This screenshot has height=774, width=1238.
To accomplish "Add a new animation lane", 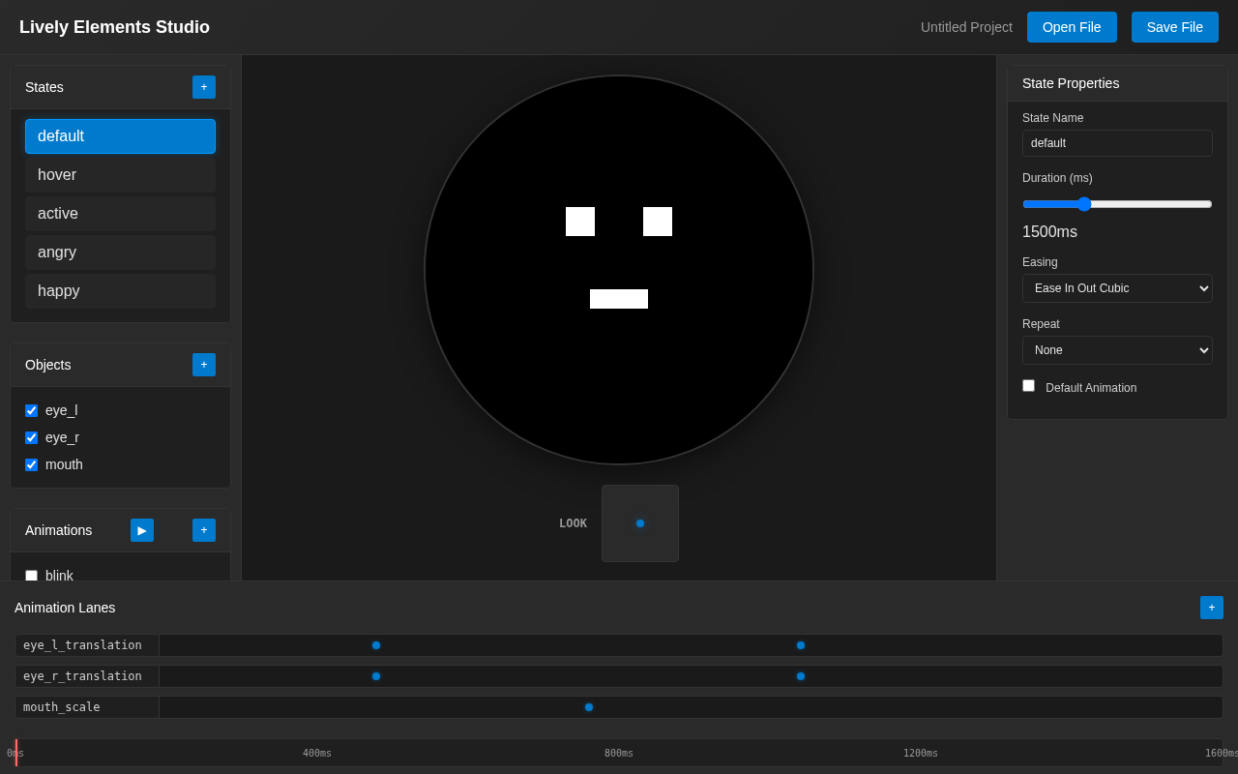I will (x=1212, y=608).
